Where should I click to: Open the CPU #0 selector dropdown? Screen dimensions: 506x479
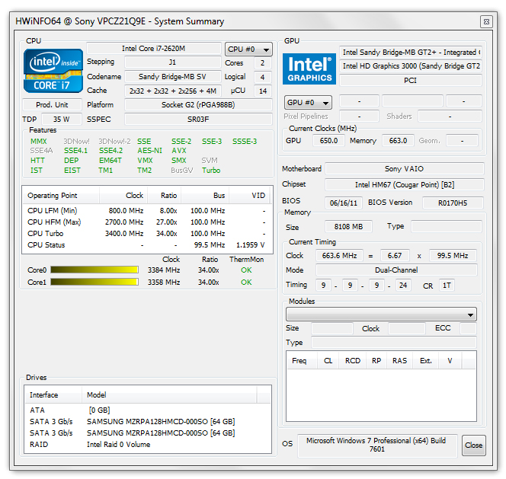click(248, 49)
